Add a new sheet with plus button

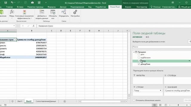tap(65, 101)
